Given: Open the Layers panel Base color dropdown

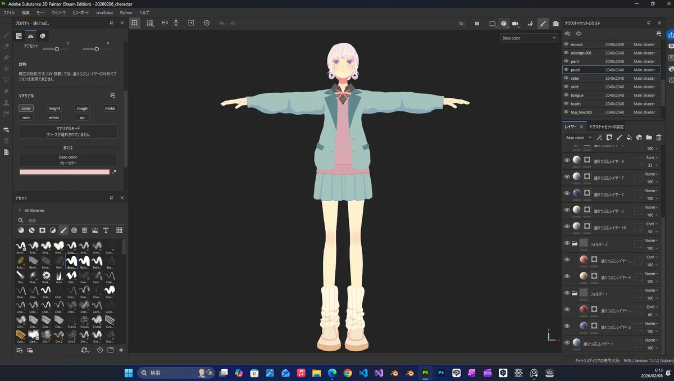Looking at the screenshot, I should pos(578,138).
